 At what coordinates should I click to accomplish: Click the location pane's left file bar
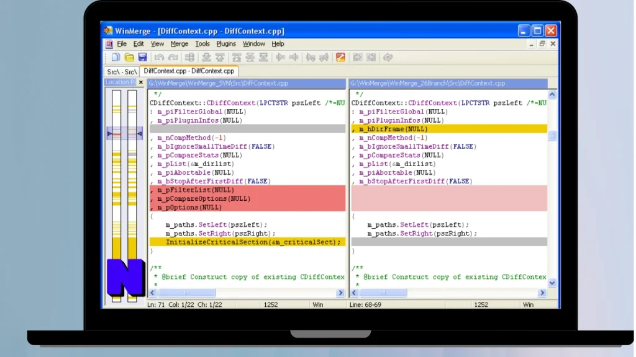pyautogui.click(x=116, y=196)
